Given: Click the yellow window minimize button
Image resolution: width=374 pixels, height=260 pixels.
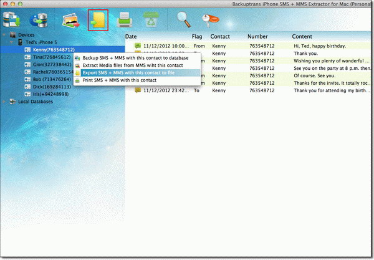Looking at the screenshot, I should coord(13,4).
